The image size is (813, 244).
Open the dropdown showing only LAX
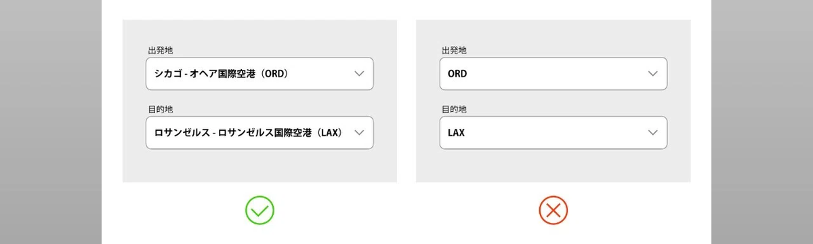553,133
